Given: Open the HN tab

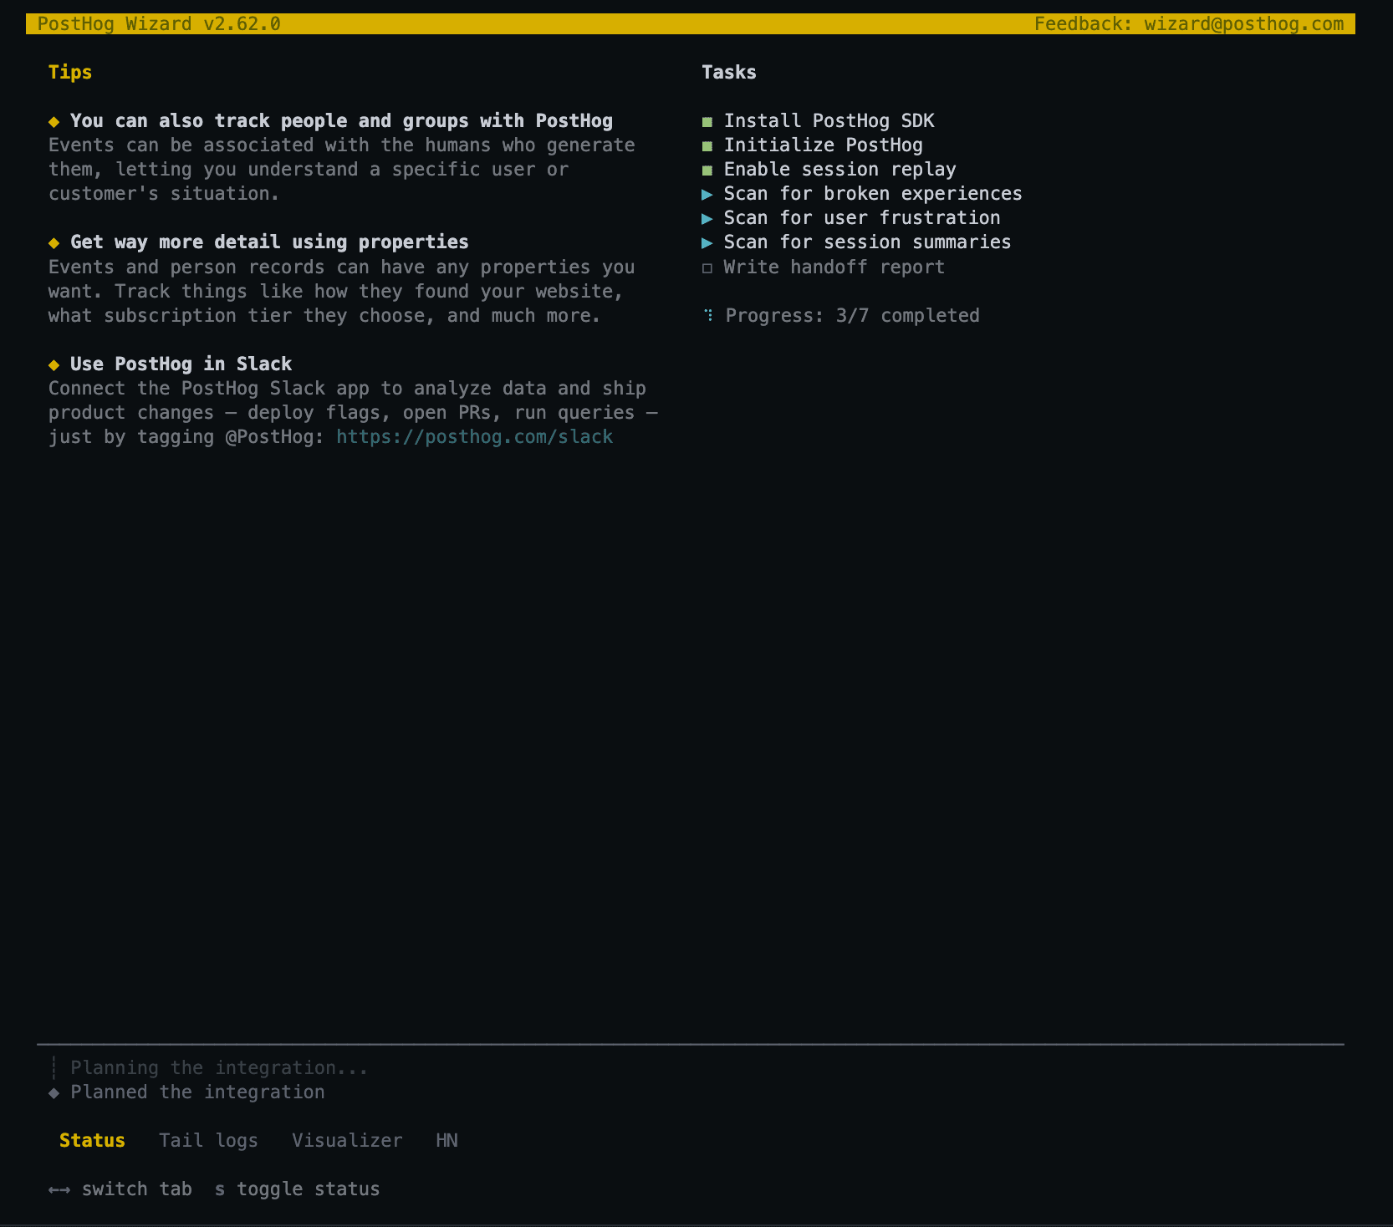Looking at the screenshot, I should [x=446, y=1140].
